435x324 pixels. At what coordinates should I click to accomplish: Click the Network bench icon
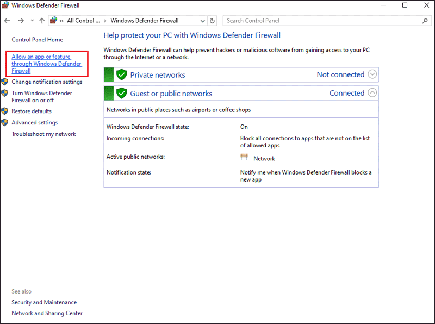(244, 157)
